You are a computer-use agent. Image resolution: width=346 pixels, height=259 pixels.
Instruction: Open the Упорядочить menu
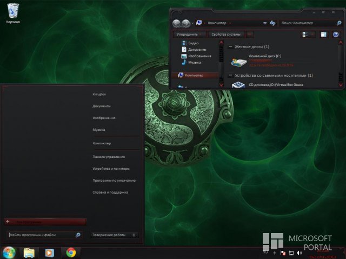(x=190, y=35)
